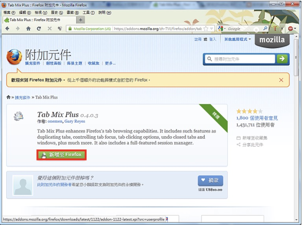The width and height of the screenshot is (303, 225).
Task: Open the 檢視 (V) menu
Action: click(41, 13)
